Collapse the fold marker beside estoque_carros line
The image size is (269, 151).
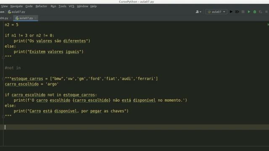coord(3,79)
